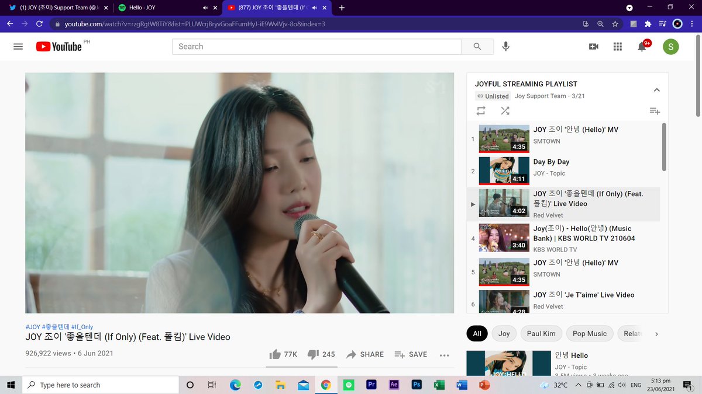Select the All filter chip
This screenshot has height=394, width=702.
(x=477, y=334)
